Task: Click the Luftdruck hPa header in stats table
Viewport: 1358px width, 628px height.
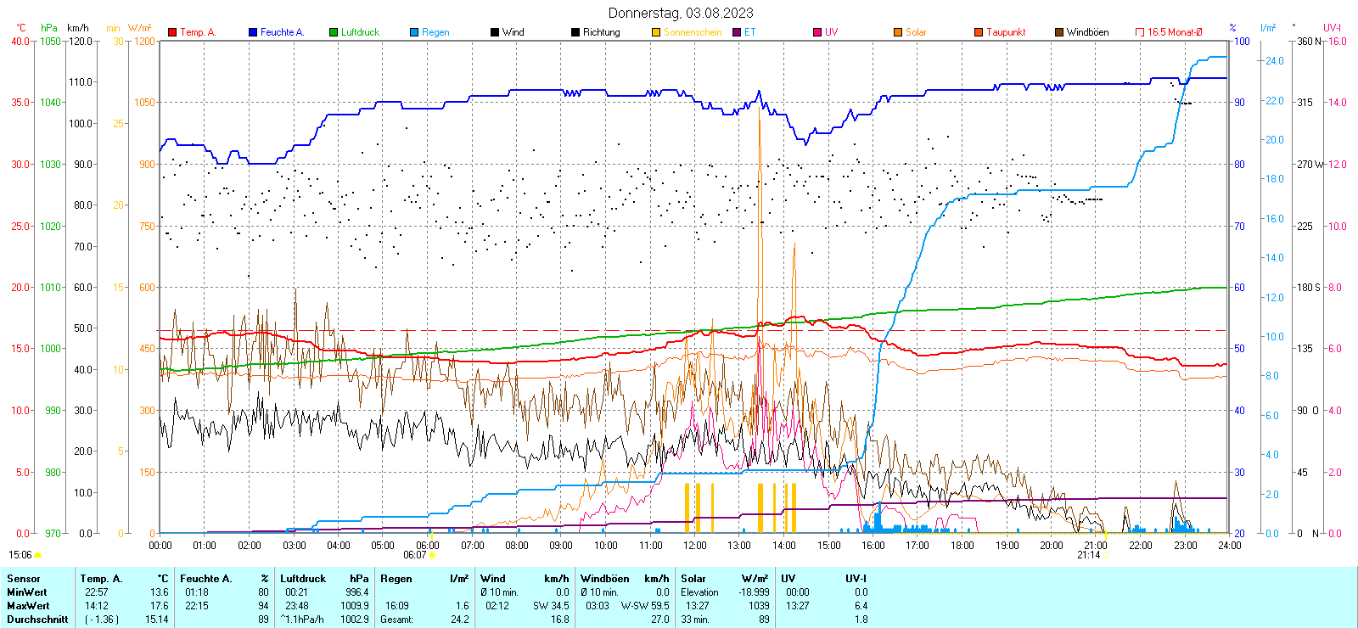Action: tap(324, 579)
